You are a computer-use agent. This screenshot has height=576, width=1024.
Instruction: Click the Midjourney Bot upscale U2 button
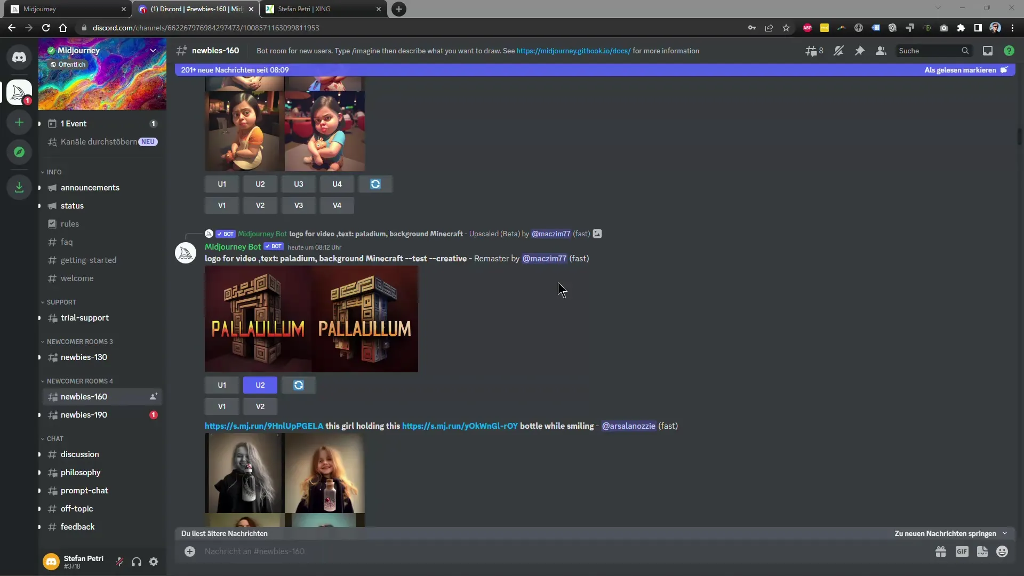(260, 385)
